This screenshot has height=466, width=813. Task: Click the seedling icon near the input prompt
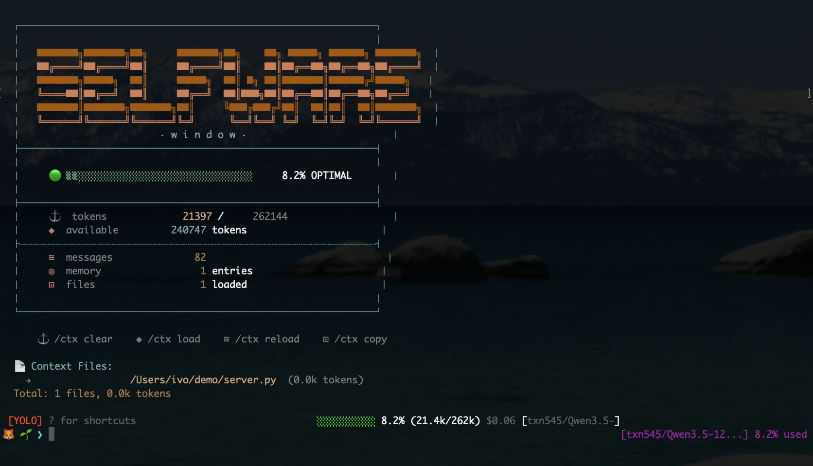click(26, 434)
